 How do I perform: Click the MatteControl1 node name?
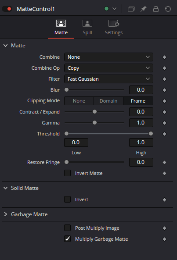(36, 9)
